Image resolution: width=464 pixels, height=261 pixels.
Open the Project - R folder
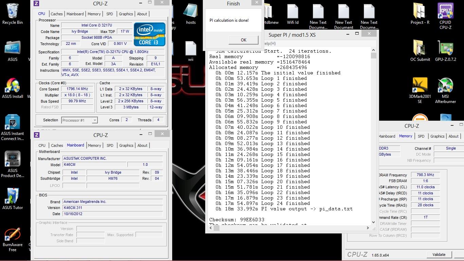(420, 14)
